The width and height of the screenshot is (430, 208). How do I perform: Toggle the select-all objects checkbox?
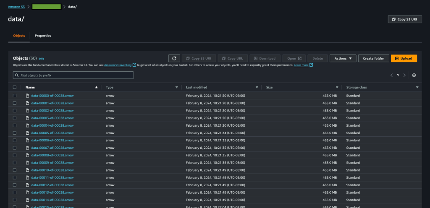[x=15, y=87]
